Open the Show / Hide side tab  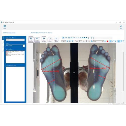tap(3, 49)
